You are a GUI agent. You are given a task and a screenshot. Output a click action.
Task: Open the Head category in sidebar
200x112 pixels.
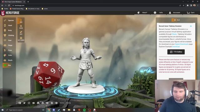pos(9,26)
